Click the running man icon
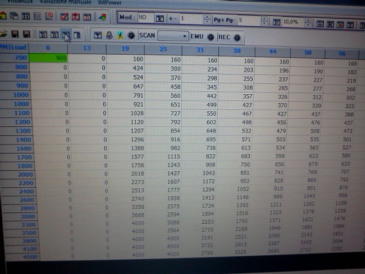 [x=120, y=35]
